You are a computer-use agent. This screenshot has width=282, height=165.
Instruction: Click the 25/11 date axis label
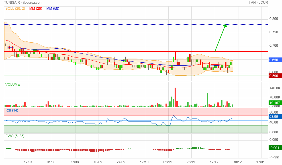[191, 162]
